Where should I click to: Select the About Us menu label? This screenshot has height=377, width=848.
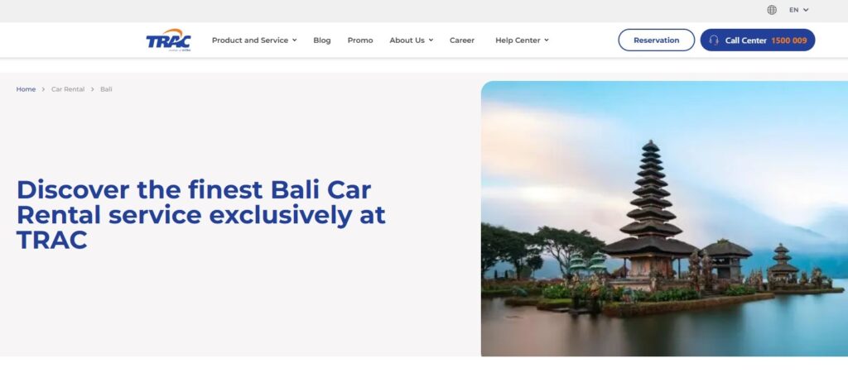pyautogui.click(x=407, y=40)
